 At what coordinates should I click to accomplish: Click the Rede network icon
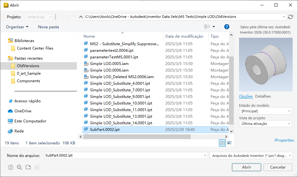[x=10, y=131]
